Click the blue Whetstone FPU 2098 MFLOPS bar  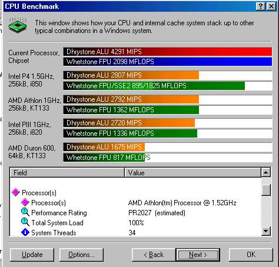tap(168, 62)
